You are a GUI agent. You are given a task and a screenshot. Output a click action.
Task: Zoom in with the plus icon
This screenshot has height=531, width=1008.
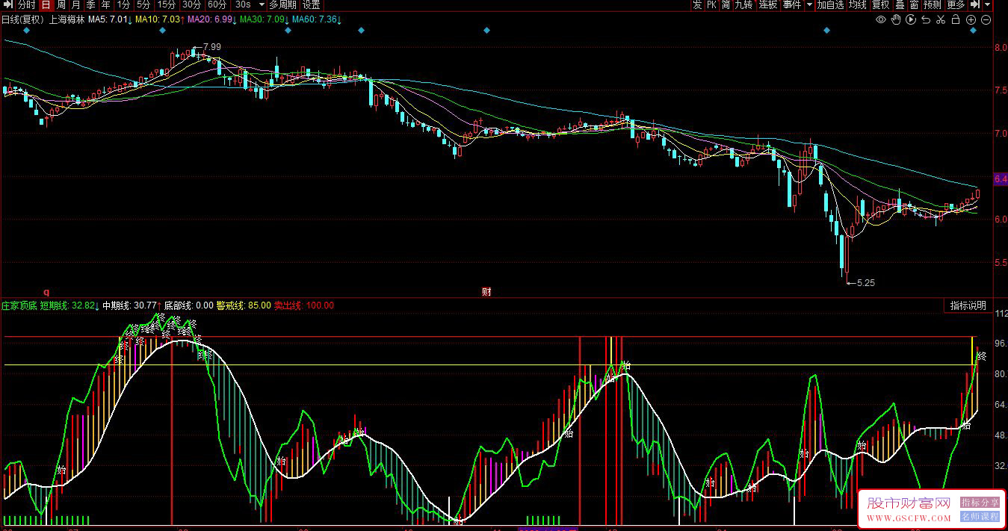coord(972,19)
